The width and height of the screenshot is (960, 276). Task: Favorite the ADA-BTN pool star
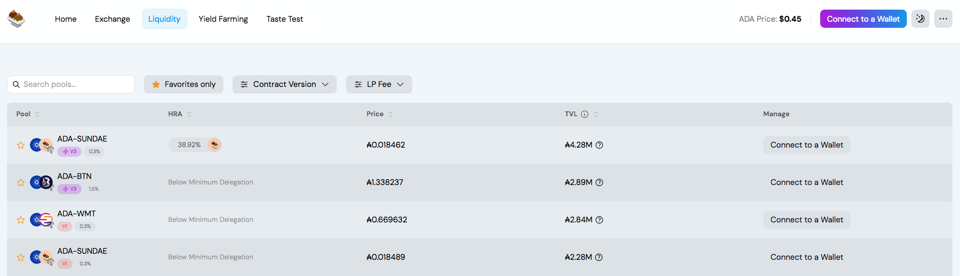click(x=21, y=182)
